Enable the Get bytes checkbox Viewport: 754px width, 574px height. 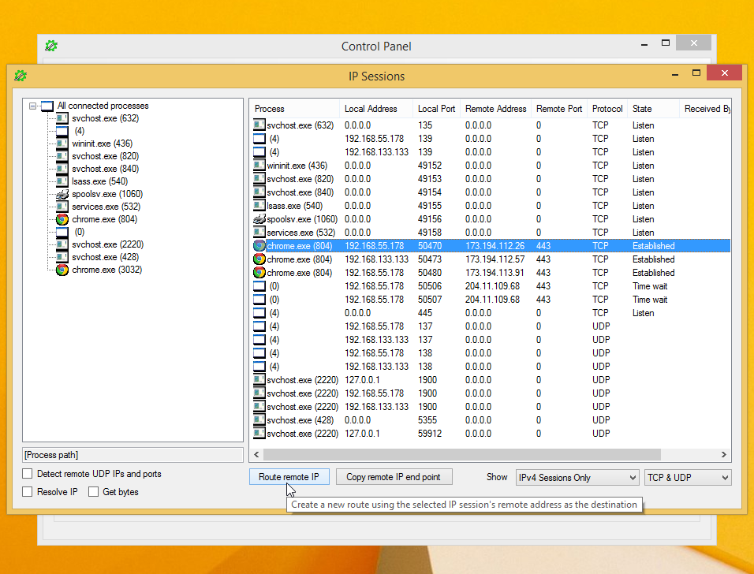(93, 492)
